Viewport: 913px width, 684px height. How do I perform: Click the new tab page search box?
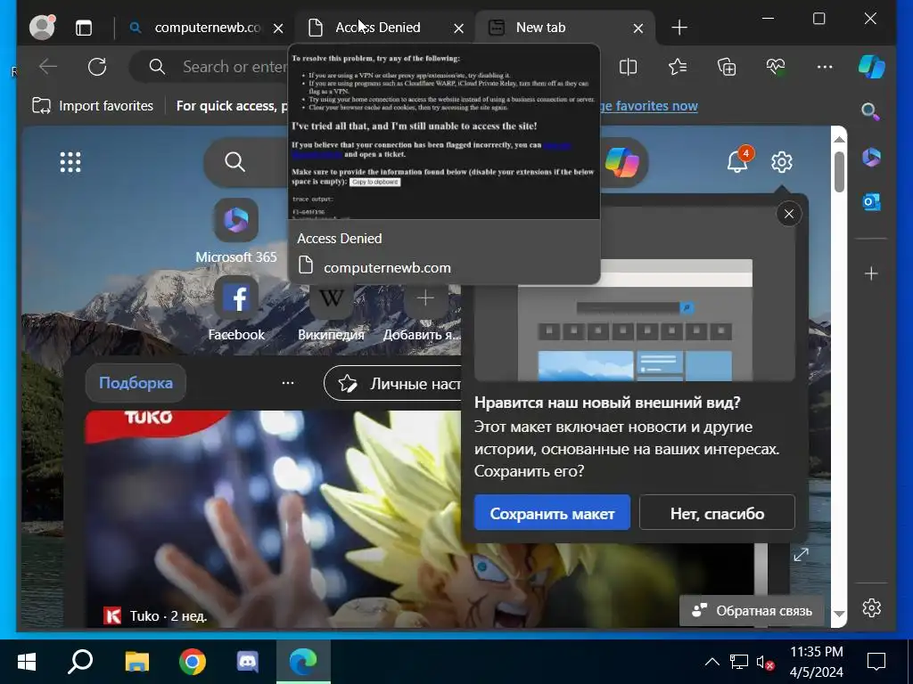coord(244,162)
